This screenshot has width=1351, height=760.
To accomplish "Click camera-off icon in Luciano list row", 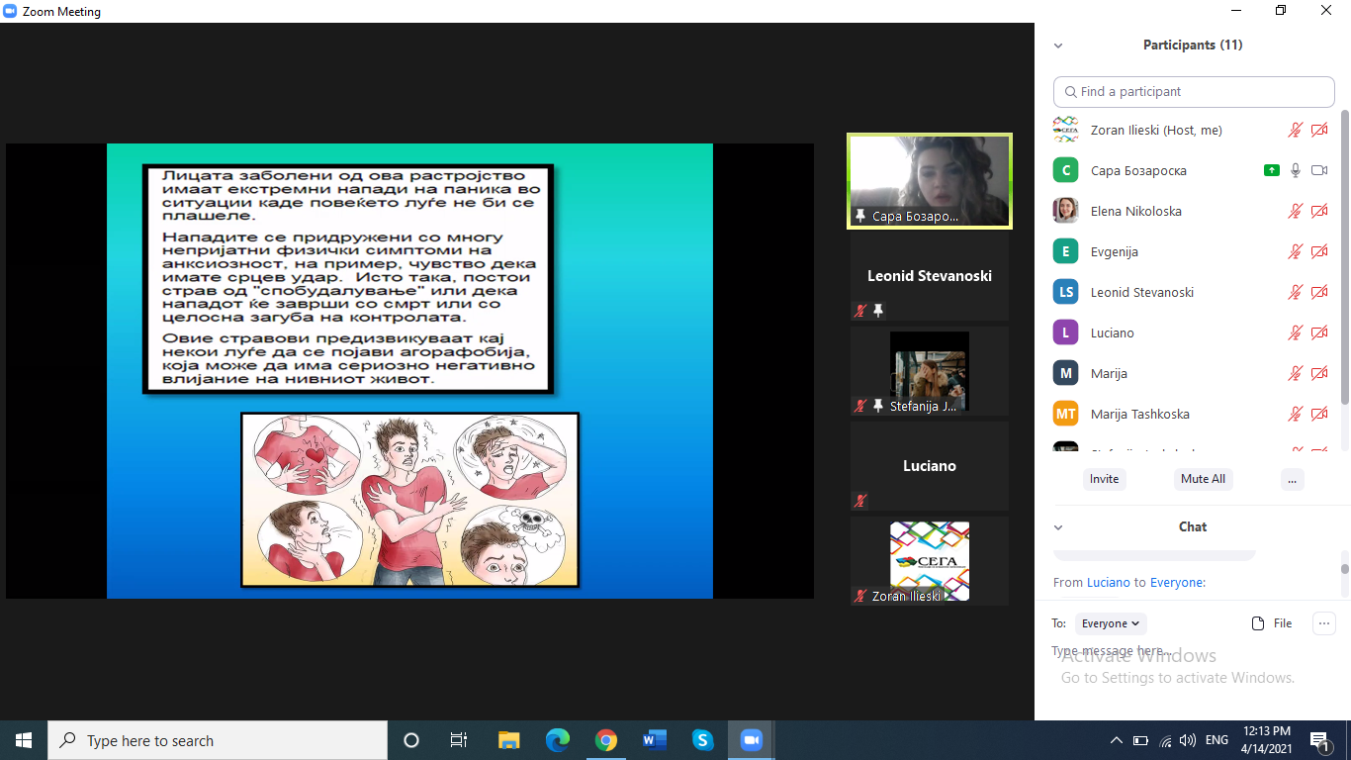I will coord(1319,332).
